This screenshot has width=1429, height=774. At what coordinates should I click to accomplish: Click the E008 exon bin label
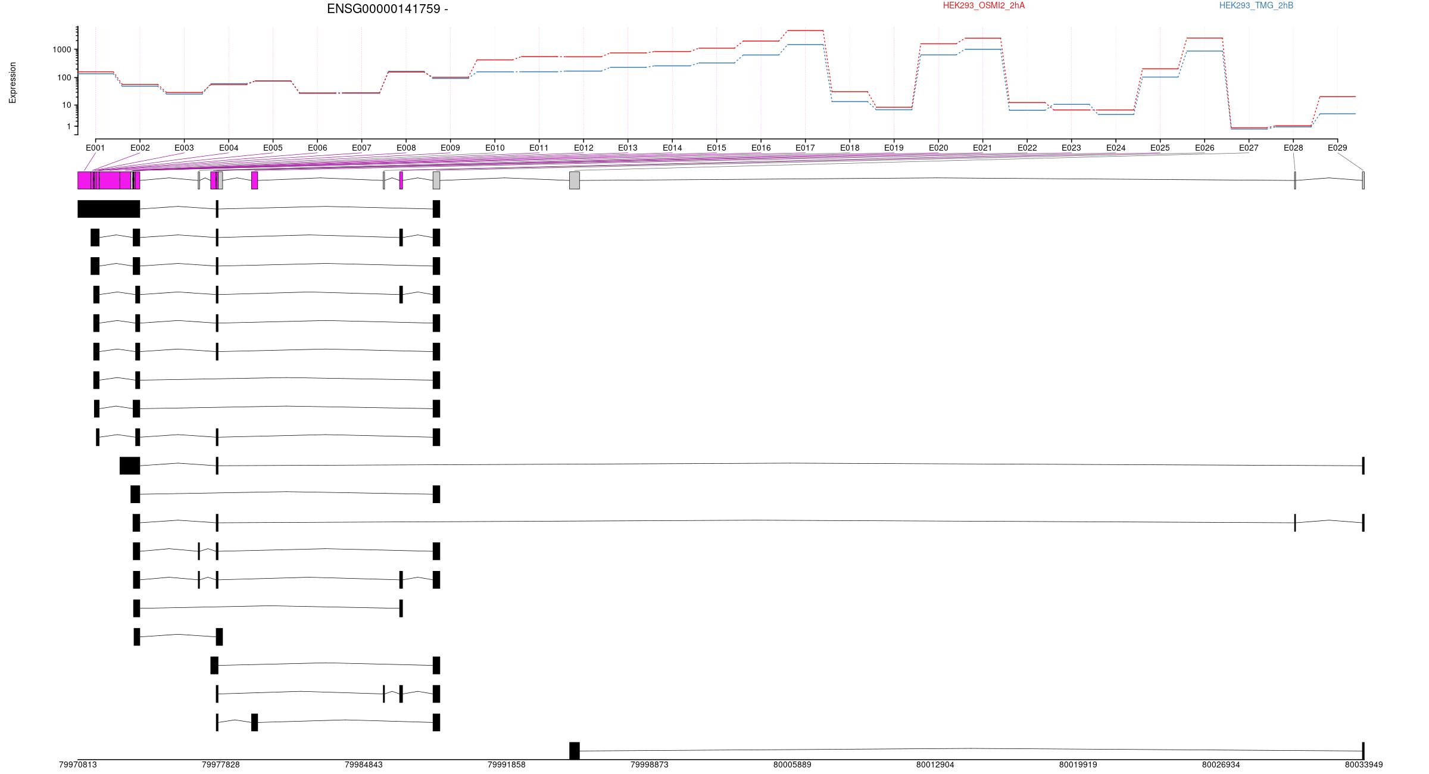click(x=406, y=148)
